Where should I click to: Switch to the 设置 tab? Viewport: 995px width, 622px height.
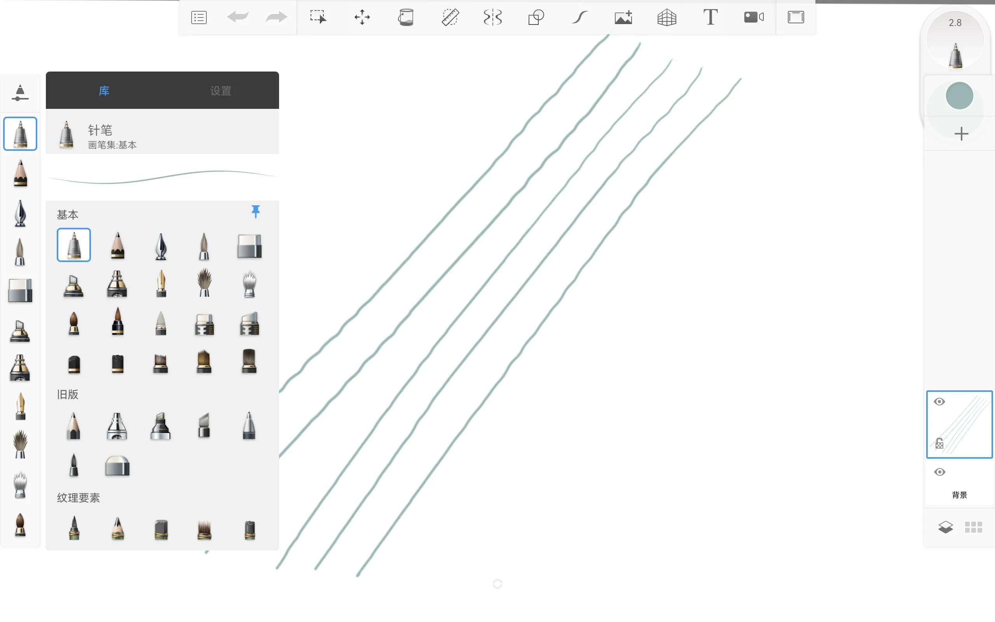point(220,91)
